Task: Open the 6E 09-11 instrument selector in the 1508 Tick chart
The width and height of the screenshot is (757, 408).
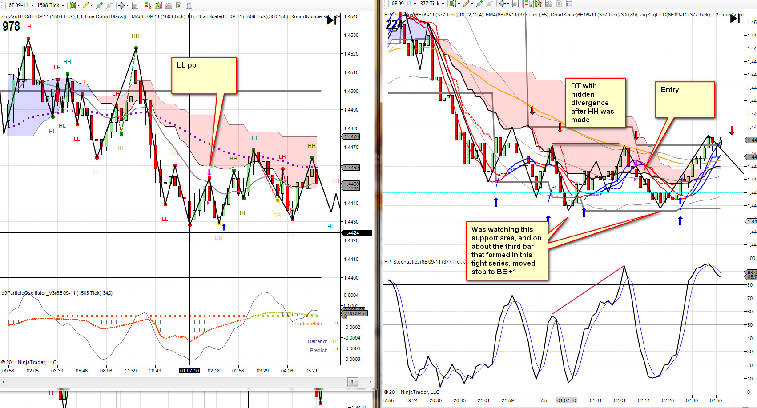Action: click(20, 5)
